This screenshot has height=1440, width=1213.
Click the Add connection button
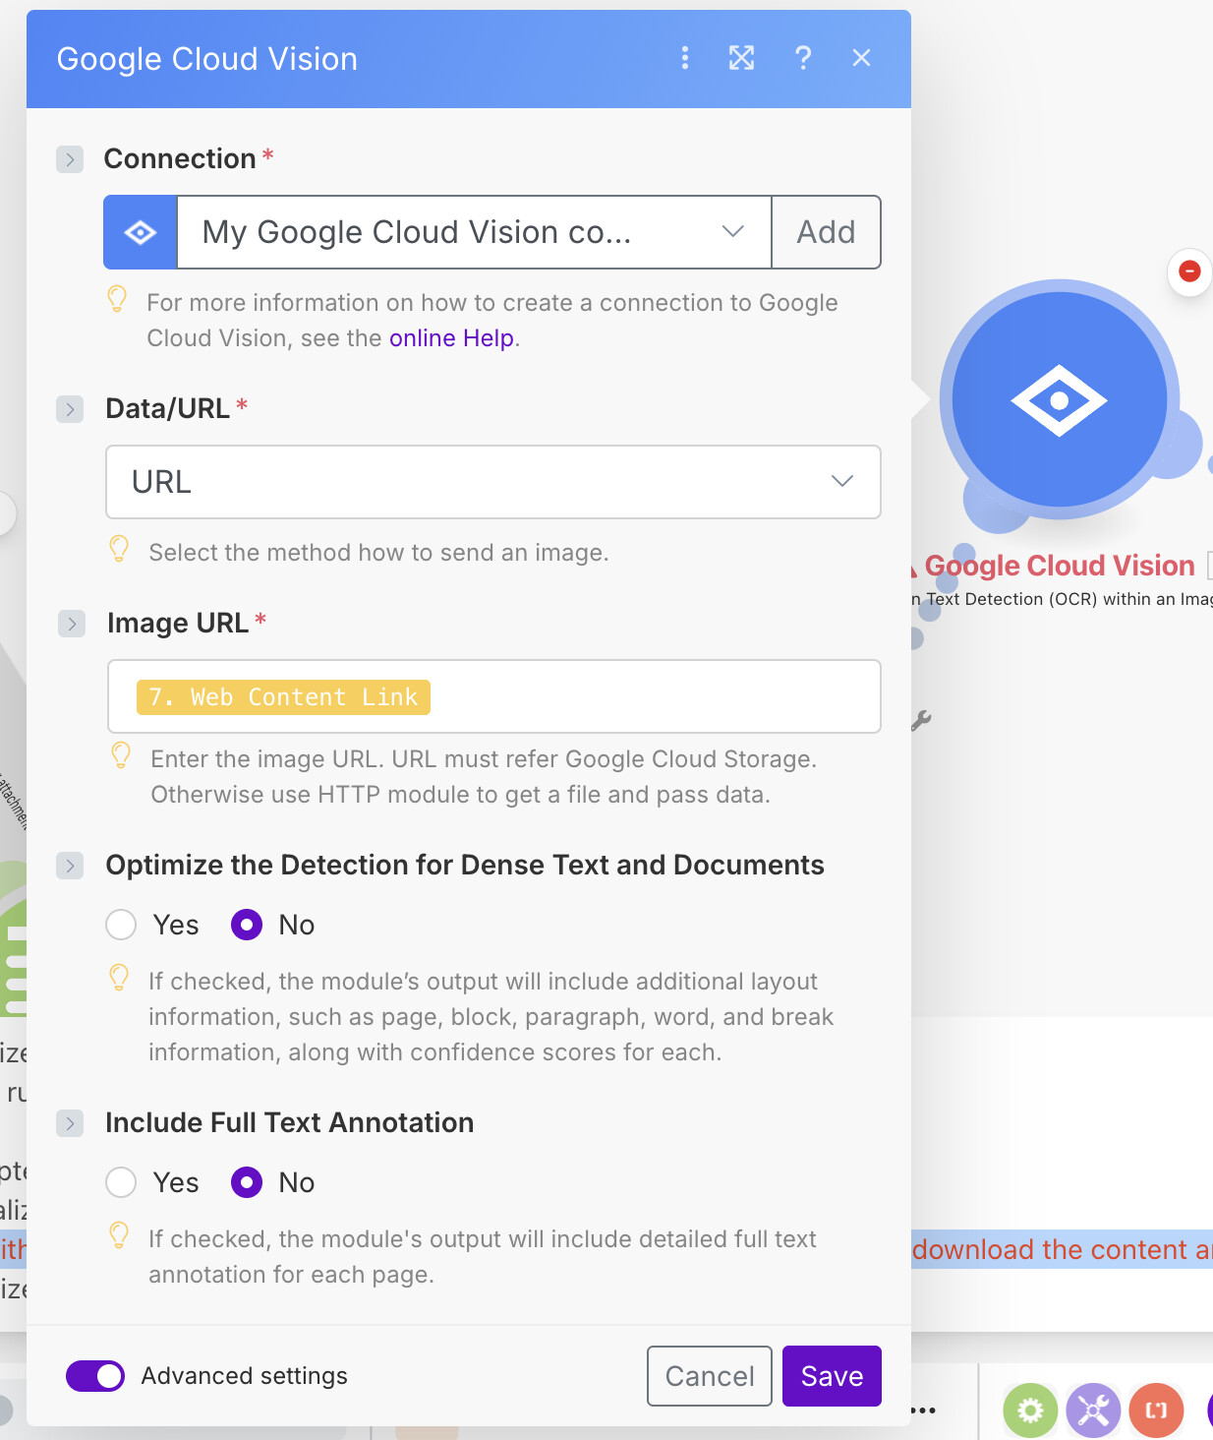827,232
